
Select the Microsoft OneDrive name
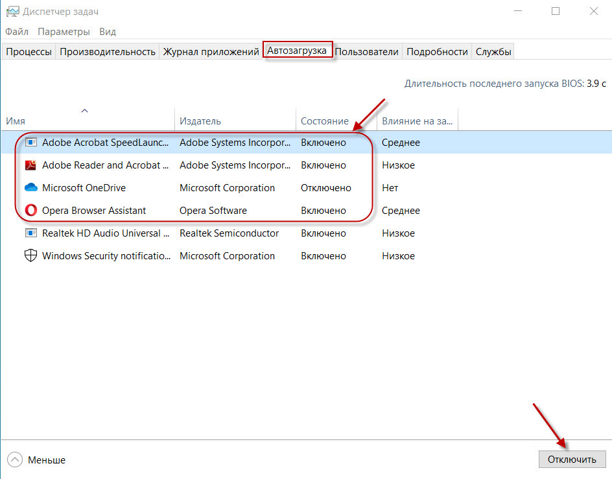(x=84, y=188)
